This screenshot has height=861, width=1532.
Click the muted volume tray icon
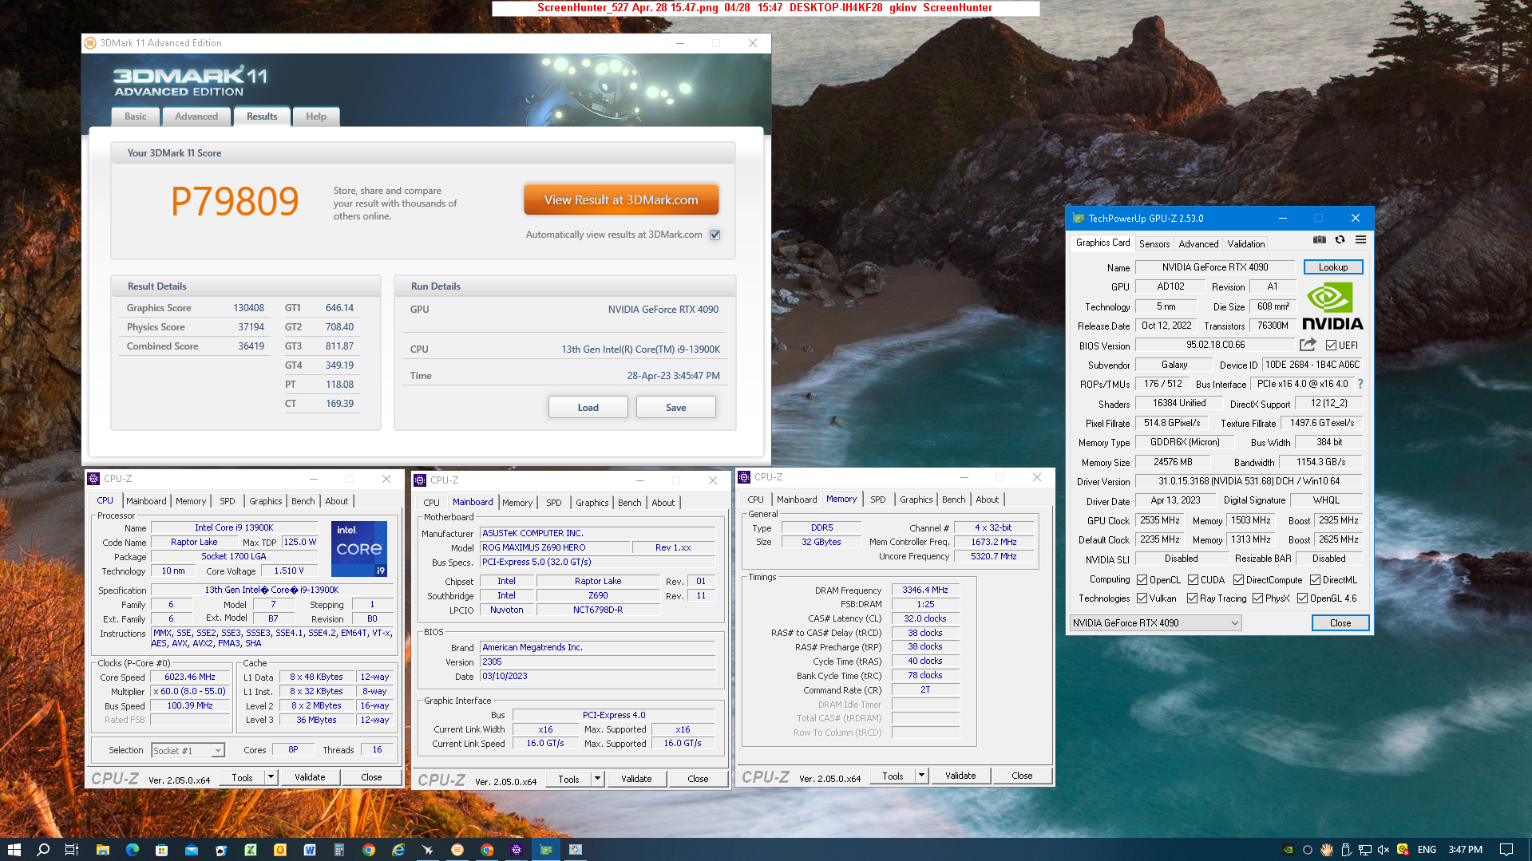1384,849
